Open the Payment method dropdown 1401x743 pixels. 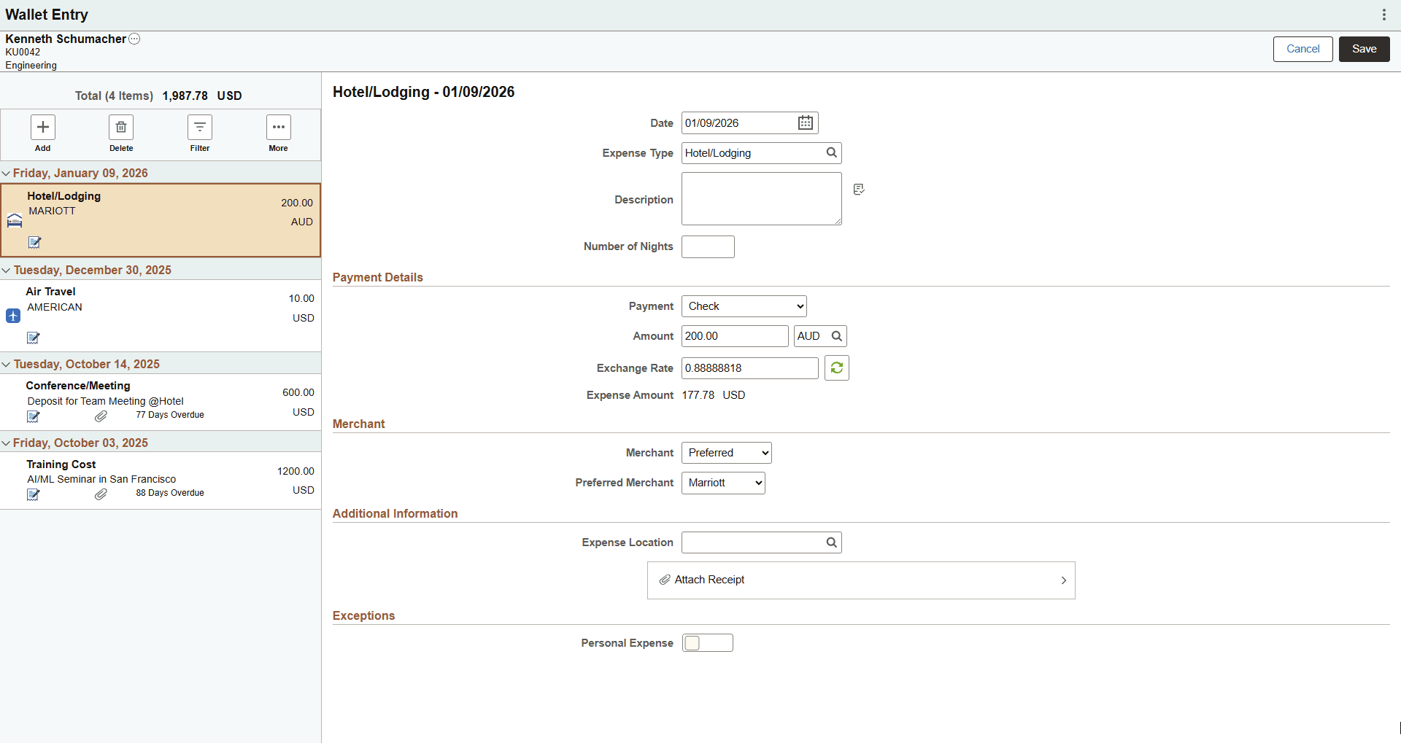pyautogui.click(x=744, y=306)
